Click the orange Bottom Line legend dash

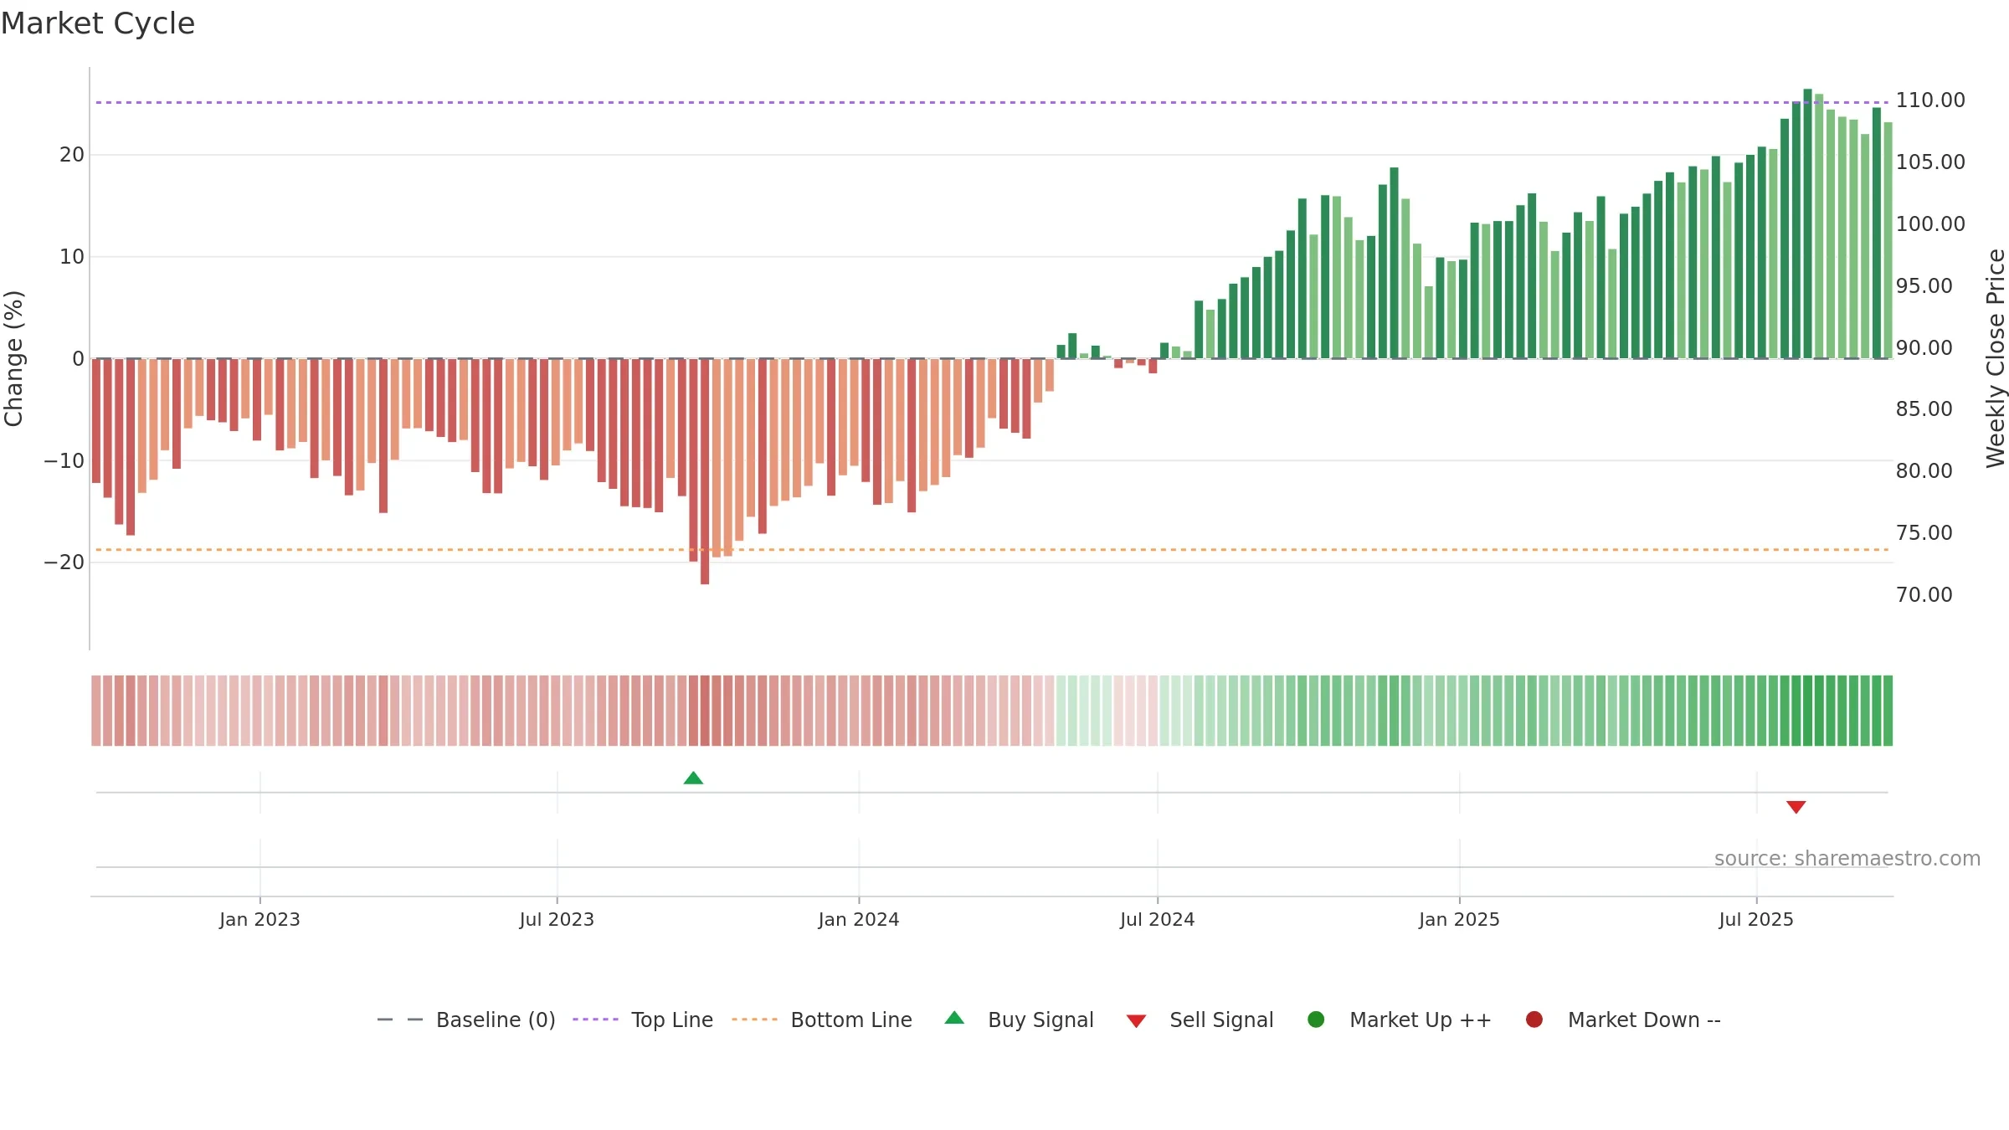[x=754, y=1020]
